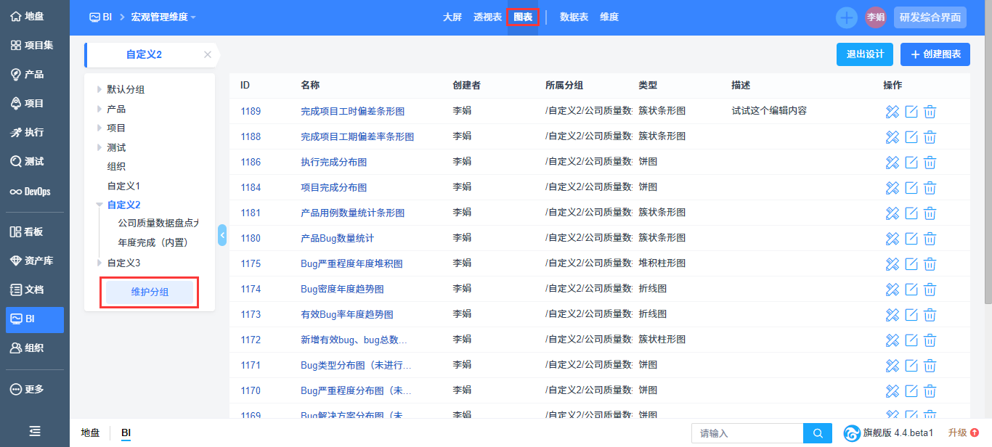992x447 pixels.
Task: Open 宏观管理维度 dropdown
Action: pos(163,17)
